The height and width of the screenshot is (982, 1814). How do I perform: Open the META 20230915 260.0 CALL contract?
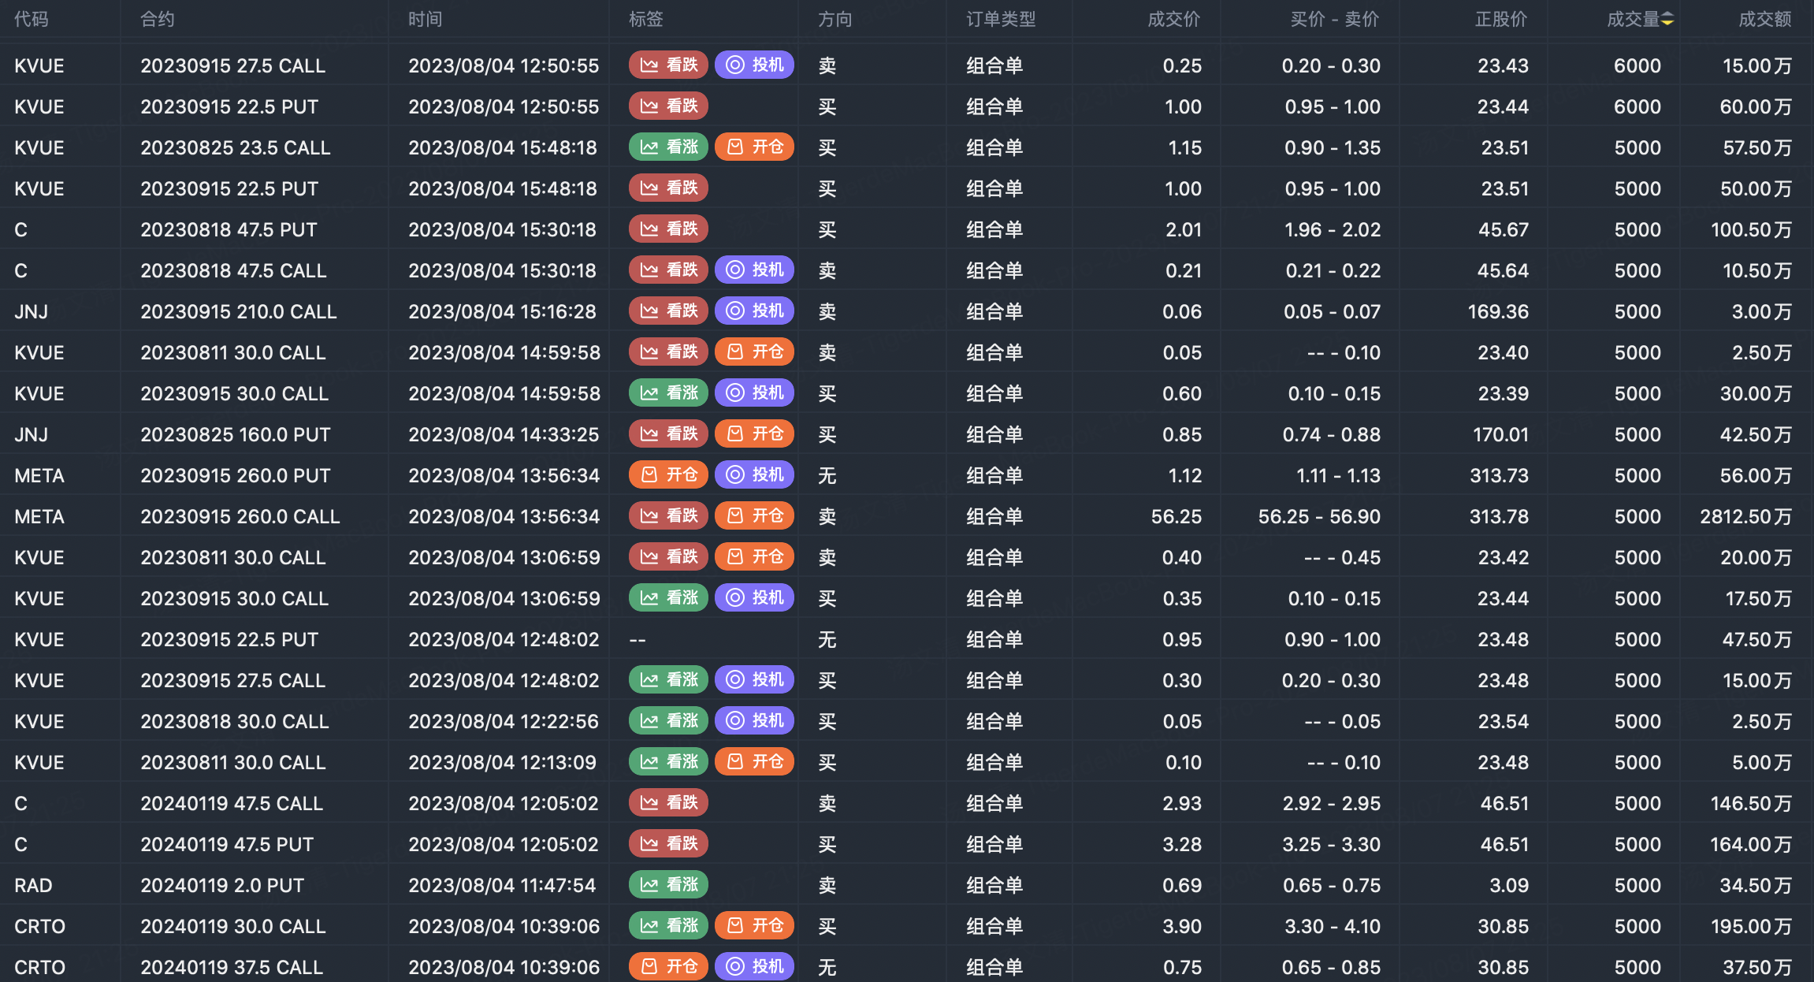pos(240,517)
